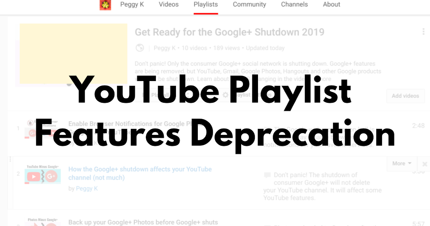Open the Community tab
Screen dimensions: 430x226
pos(249,5)
